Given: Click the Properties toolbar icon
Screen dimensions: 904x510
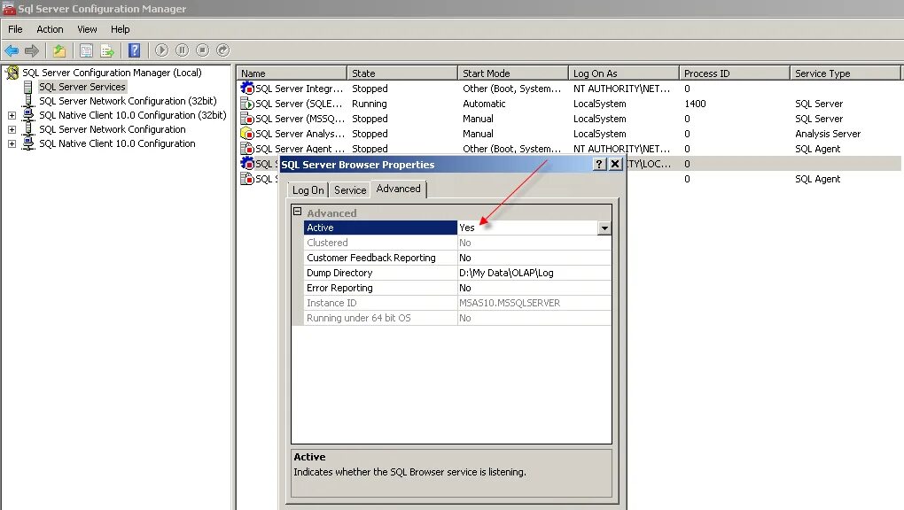Looking at the screenshot, I should point(86,50).
